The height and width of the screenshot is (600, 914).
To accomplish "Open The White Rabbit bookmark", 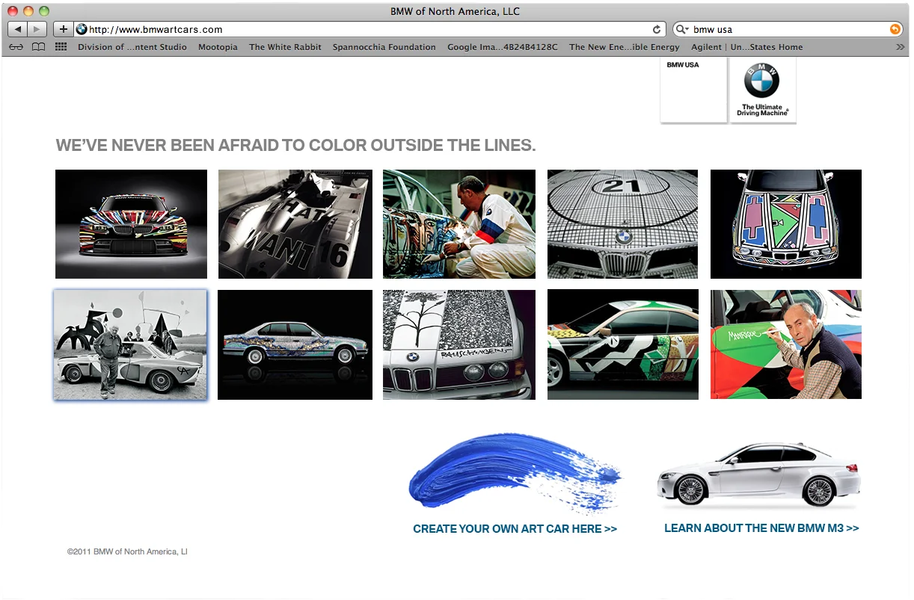I will pos(285,47).
